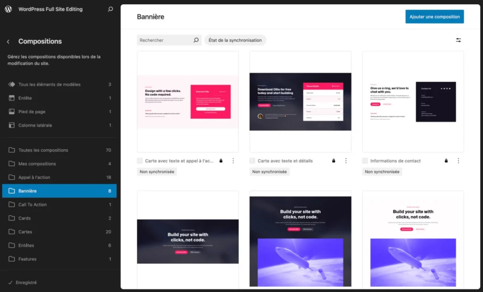
Task: Click the Enregistré saved status
Action: [x=26, y=283]
